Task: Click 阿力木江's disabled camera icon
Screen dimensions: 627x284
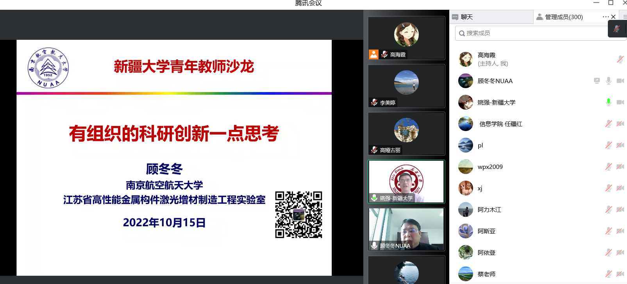Action: (620, 209)
